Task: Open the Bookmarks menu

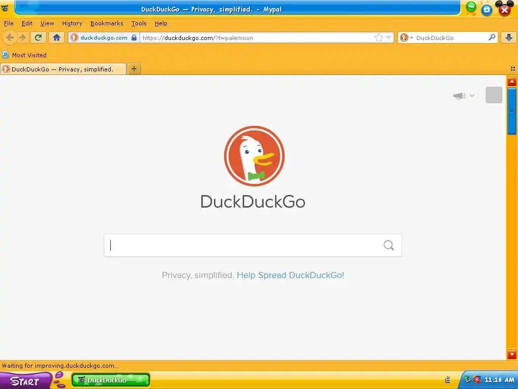Action: click(107, 23)
